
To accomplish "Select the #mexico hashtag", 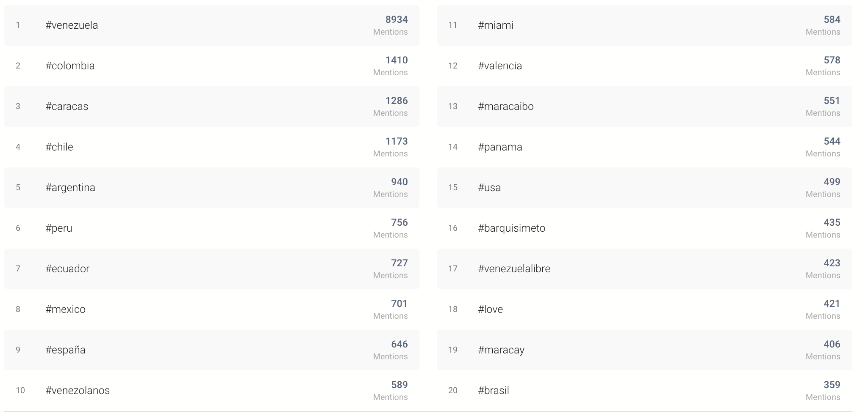I will pyautogui.click(x=66, y=309).
